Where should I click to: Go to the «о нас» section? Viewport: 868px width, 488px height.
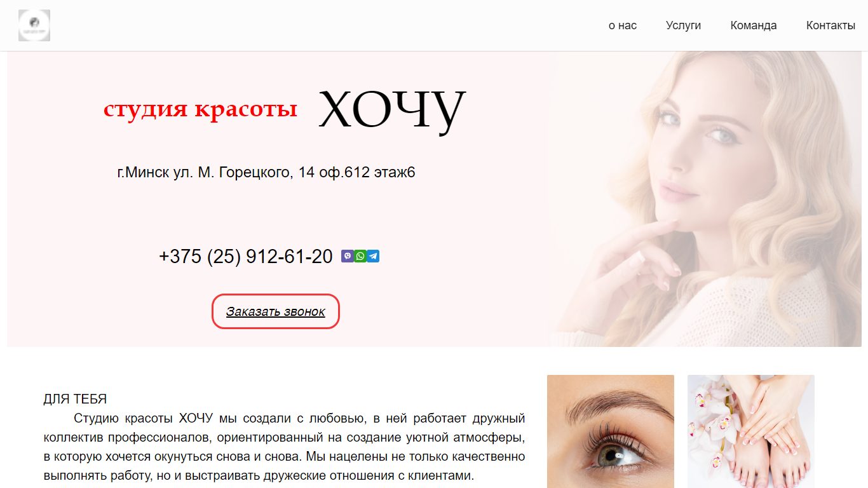click(x=623, y=25)
